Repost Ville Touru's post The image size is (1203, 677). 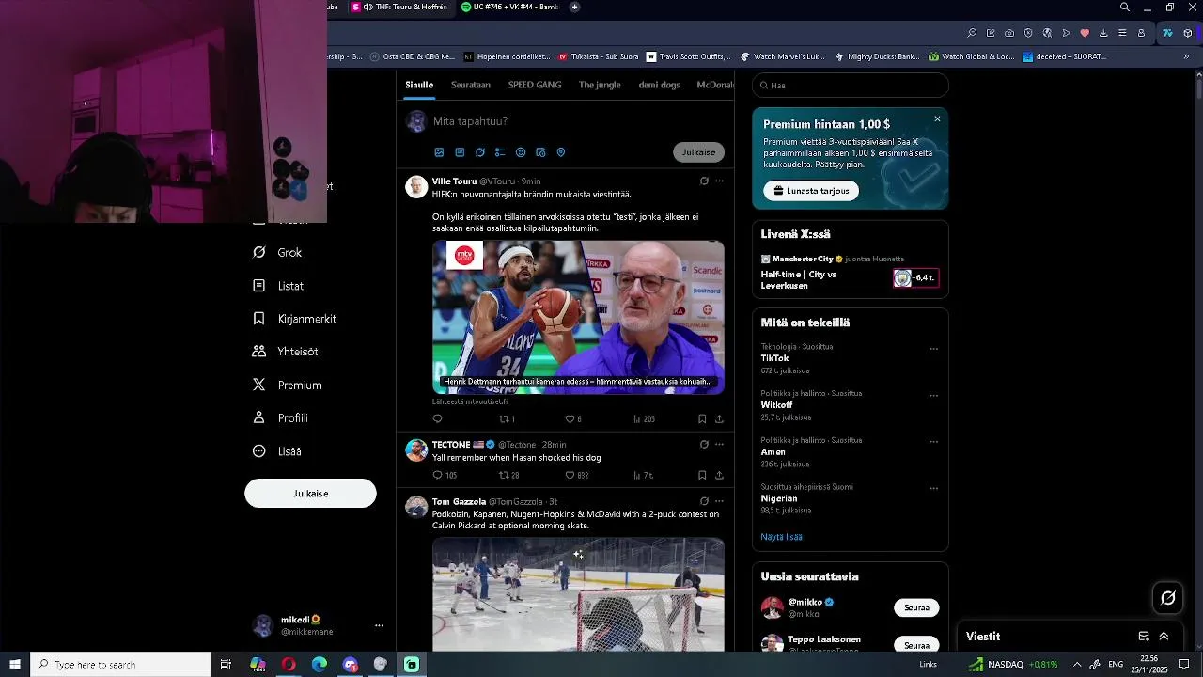point(504,419)
